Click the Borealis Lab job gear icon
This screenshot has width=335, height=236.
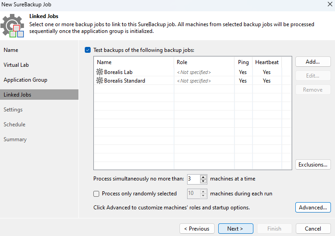(100, 72)
